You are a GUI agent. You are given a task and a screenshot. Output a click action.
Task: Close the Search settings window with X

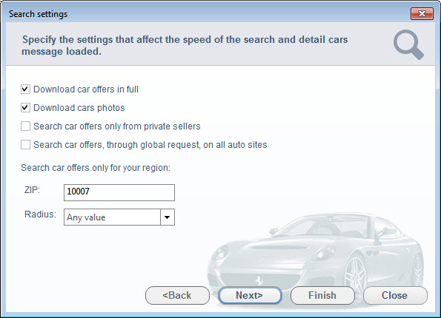coord(422,14)
